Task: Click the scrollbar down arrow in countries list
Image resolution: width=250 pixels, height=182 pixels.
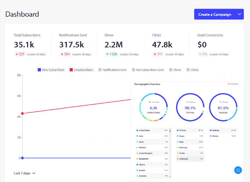Action: click(170, 177)
